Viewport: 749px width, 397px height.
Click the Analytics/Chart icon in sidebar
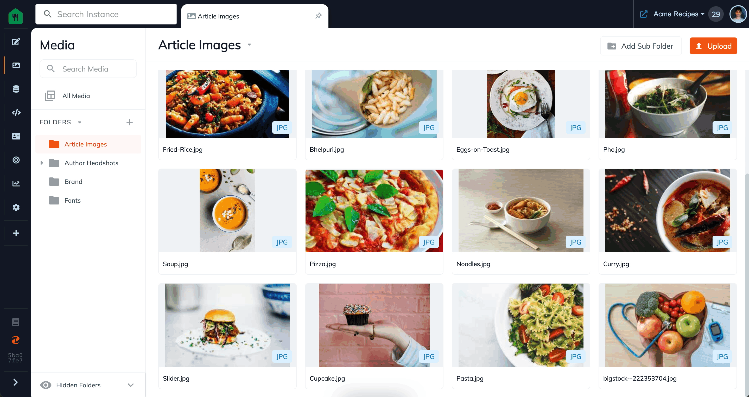[x=15, y=184]
